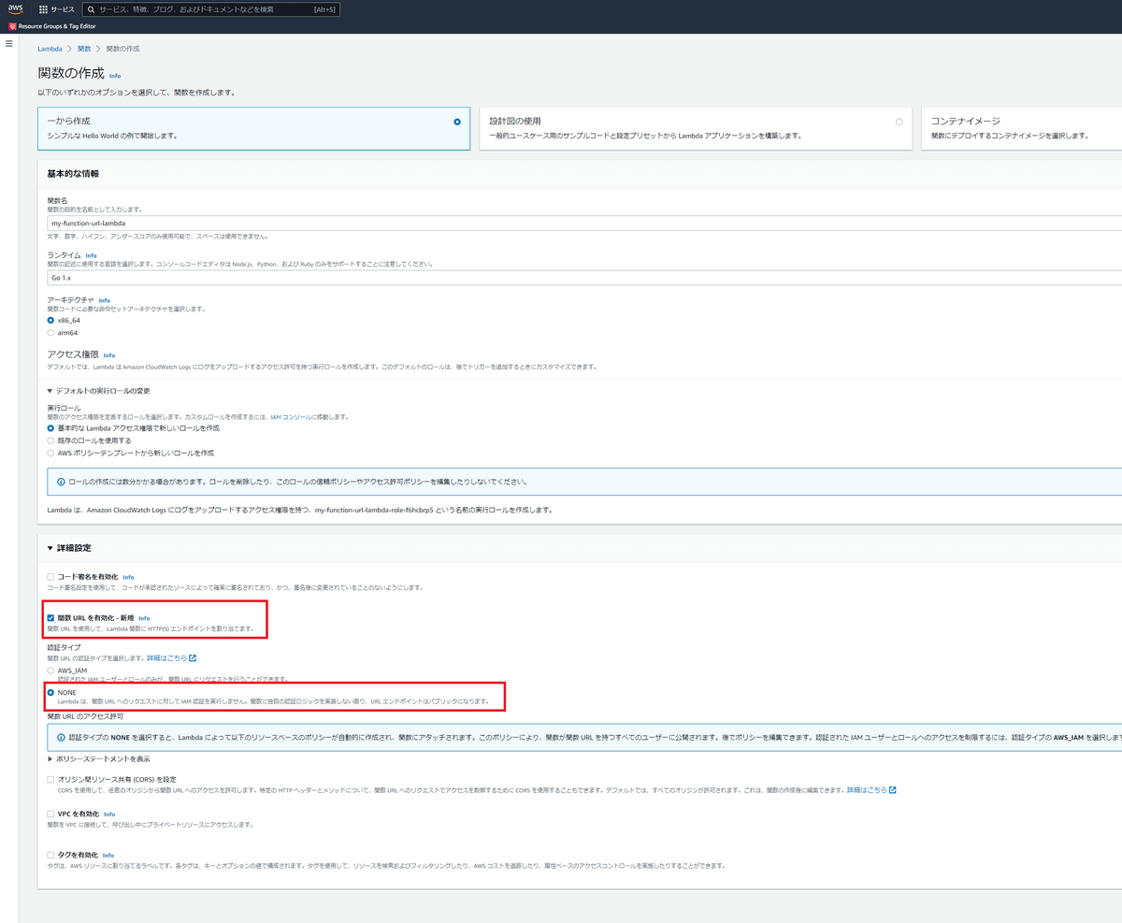The height and width of the screenshot is (923, 1122).
Task: Open Info link beside アーキテクチャ
Action: tap(104, 300)
